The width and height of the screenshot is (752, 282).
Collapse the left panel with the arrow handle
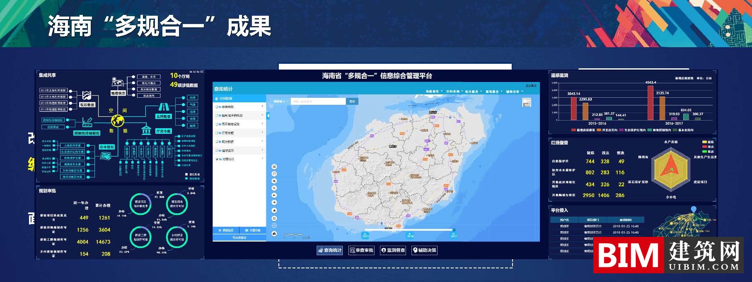(x=268, y=116)
